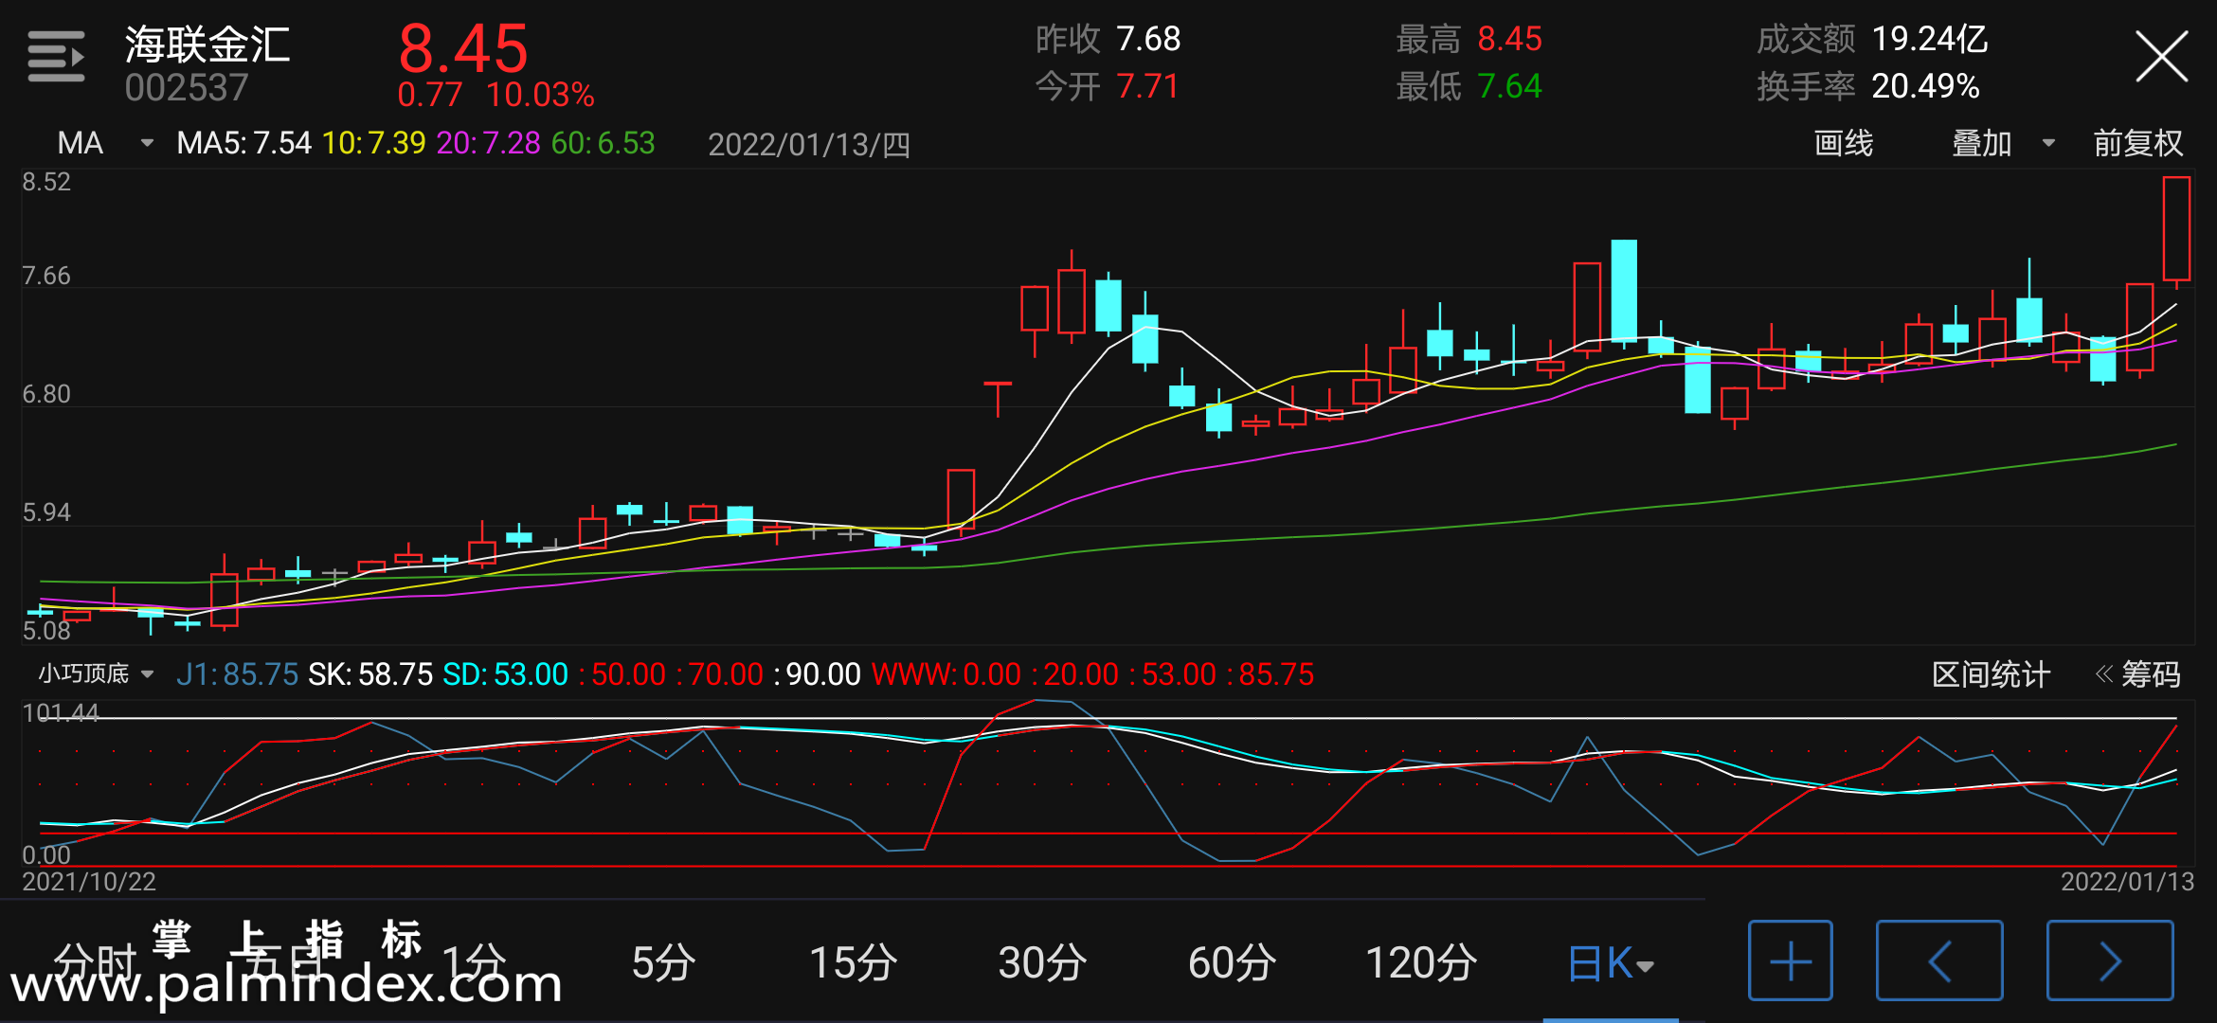
Task: Select 最高 8.45 value
Action: [1469, 39]
